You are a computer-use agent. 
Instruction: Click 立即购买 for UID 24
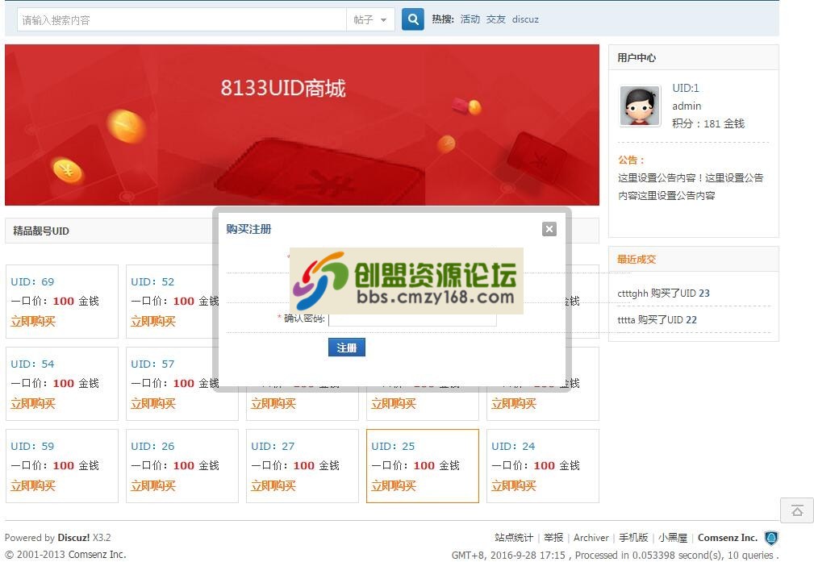[513, 485]
